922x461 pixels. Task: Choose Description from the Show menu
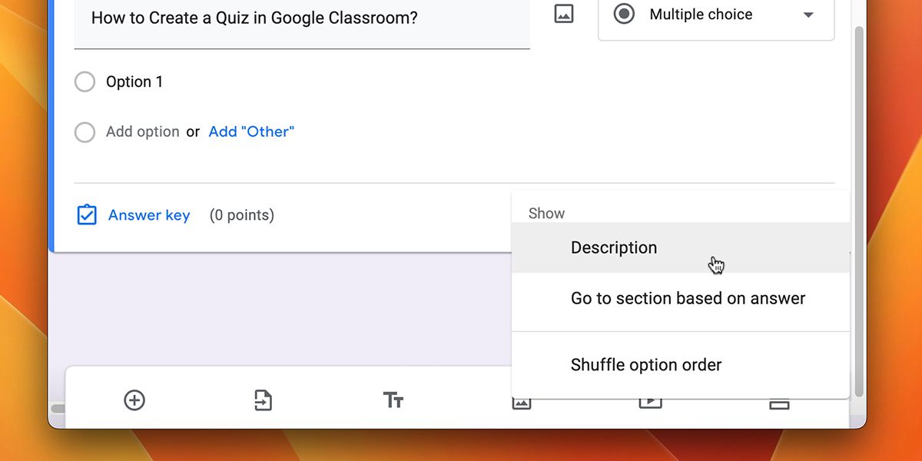click(x=614, y=248)
